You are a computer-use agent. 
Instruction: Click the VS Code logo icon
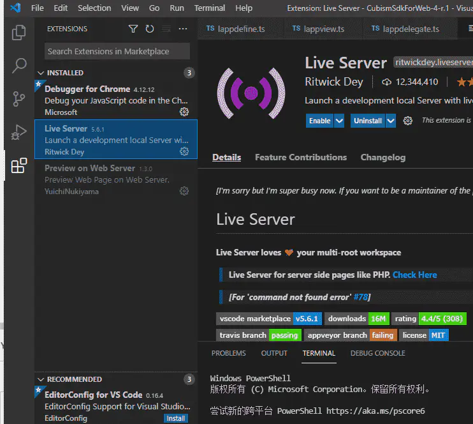(x=15, y=8)
